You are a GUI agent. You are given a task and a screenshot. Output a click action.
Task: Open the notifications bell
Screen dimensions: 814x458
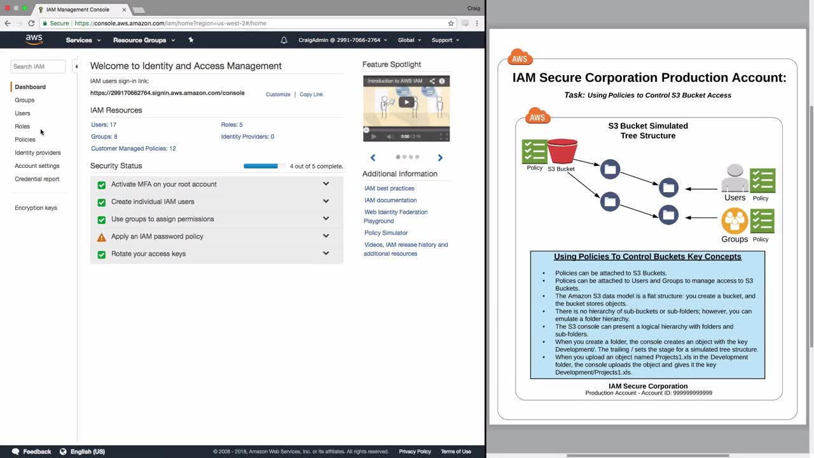click(x=284, y=40)
